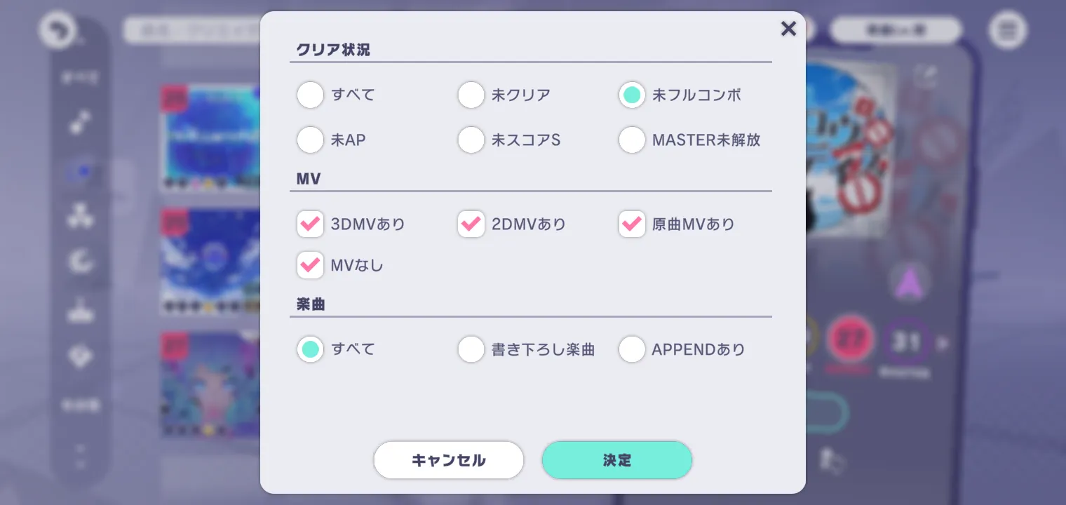Click the back arrow icon behind the dialog
This screenshot has width=1066, height=505.
pyautogui.click(x=57, y=32)
